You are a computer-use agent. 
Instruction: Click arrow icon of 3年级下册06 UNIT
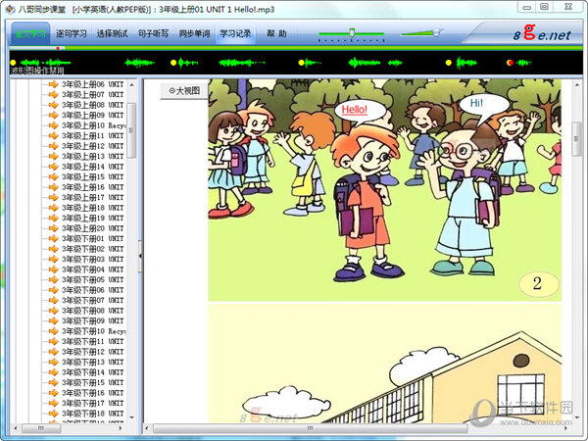(x=53, y=290)
